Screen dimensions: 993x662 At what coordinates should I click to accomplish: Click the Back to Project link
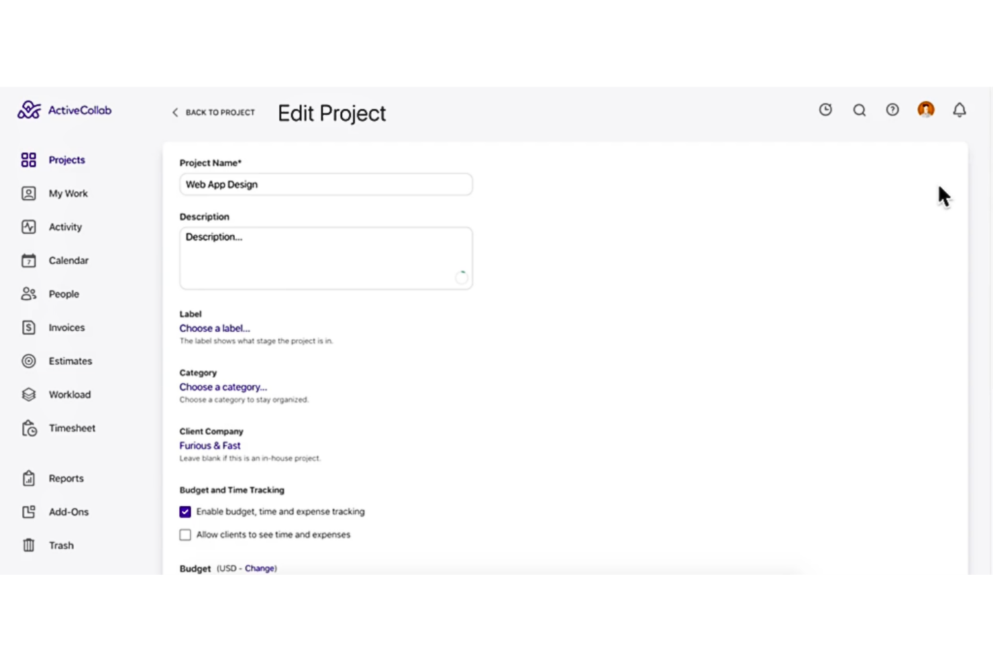pos(213,112)
